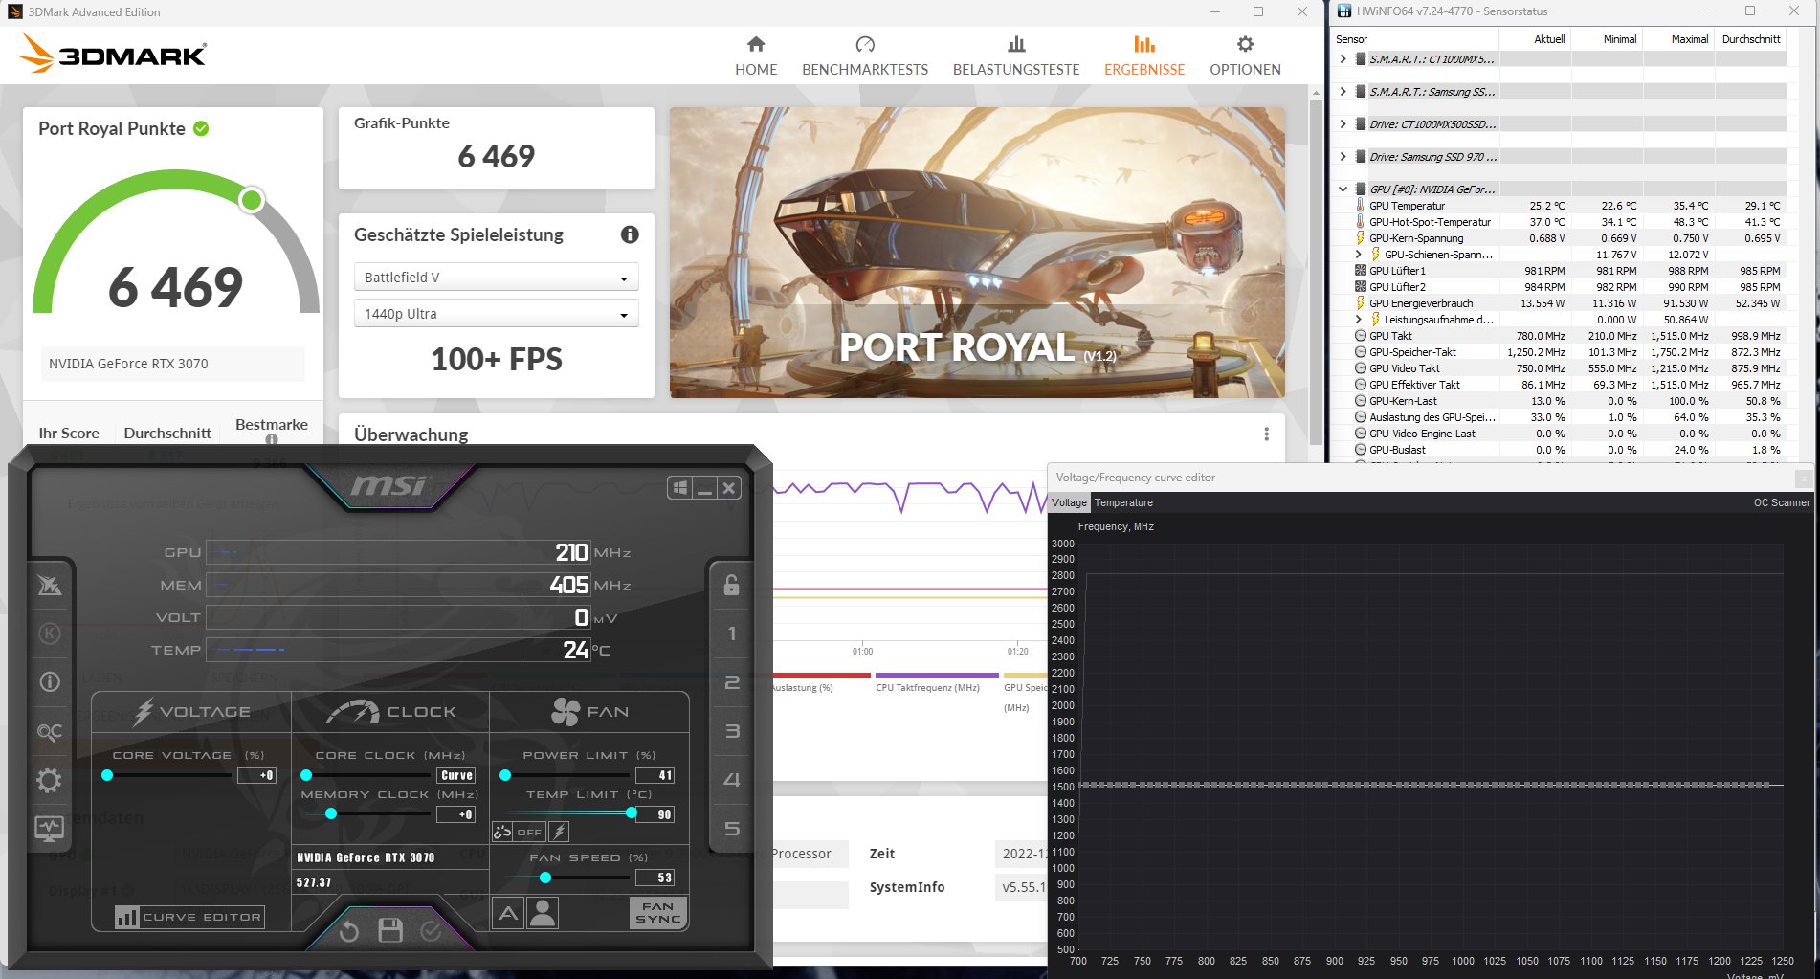Click the clock speedometer header icon
This screenshot has height=979, width=1820.
[353, 712]
